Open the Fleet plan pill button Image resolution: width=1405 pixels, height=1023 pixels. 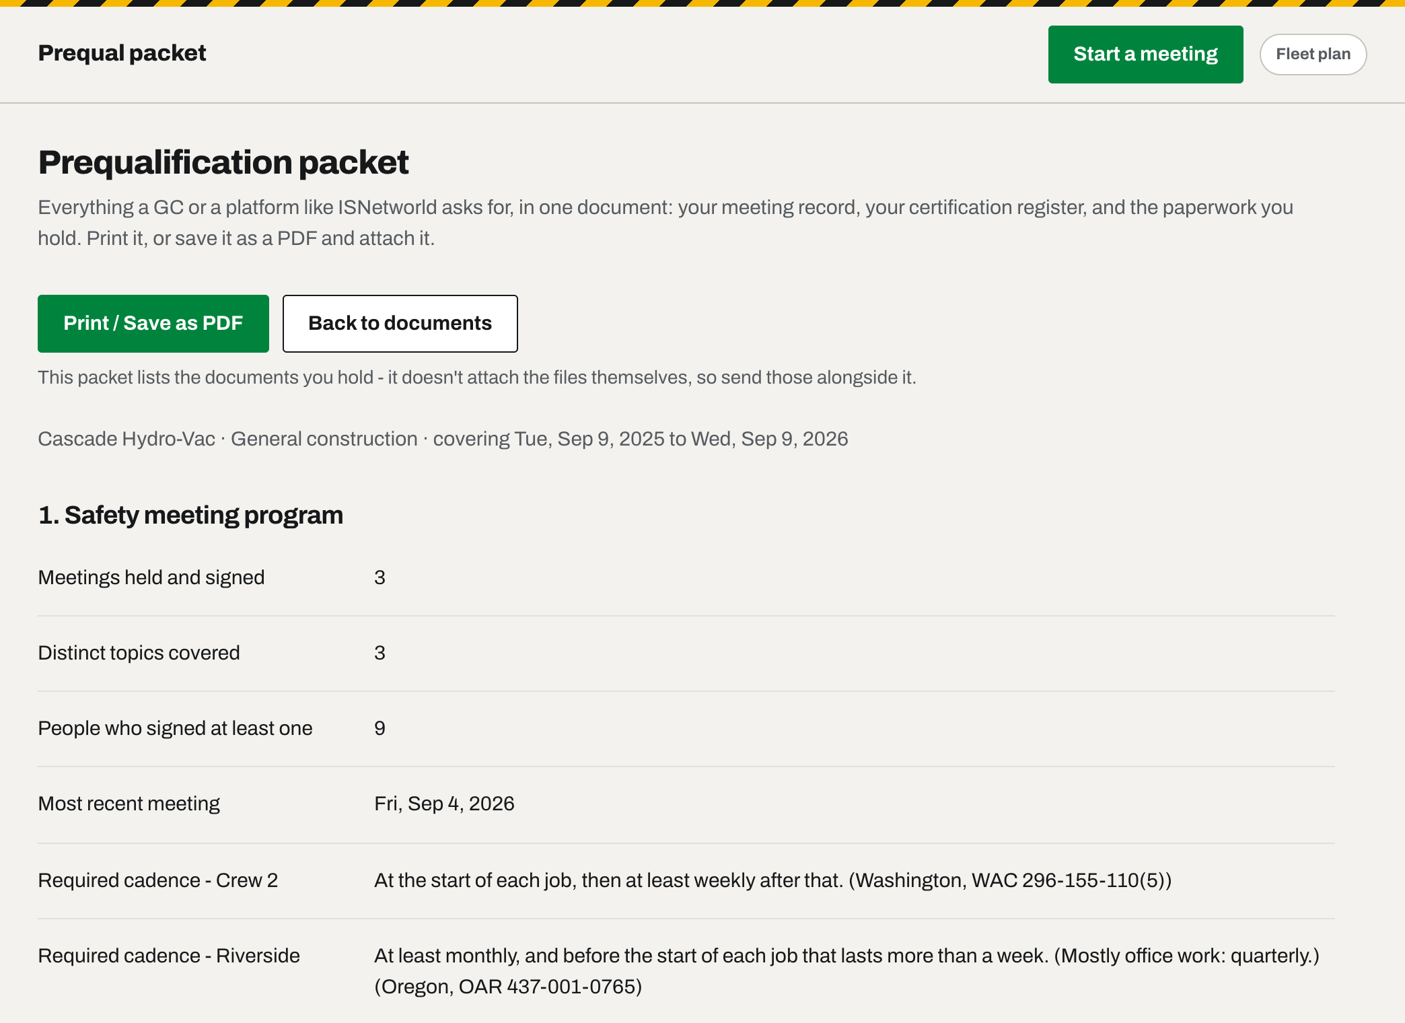(1313, 55)
